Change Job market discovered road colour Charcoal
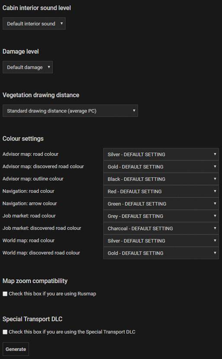Viewport: 222px width, 359px height. pyautogui.click(x=161, y=229)
